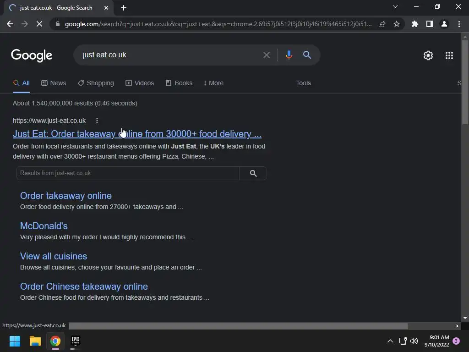Viewport: 469px width, 352px height.
Task: Click the address bar URL
Action: 218,24
